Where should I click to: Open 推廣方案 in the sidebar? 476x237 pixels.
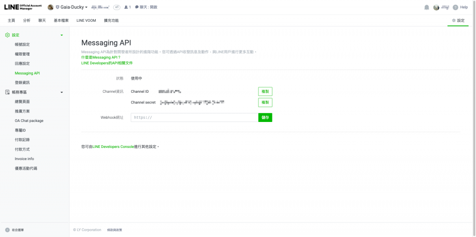tap(22, 111)
